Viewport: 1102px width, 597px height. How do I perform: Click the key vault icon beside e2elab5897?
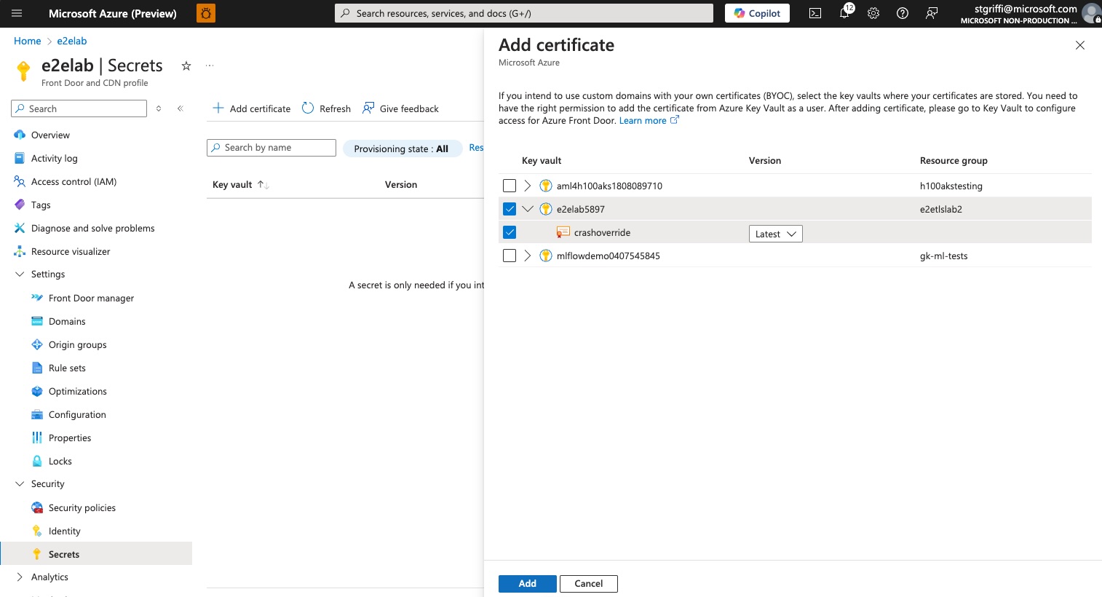pyautogui.click(x=545, y=209)
